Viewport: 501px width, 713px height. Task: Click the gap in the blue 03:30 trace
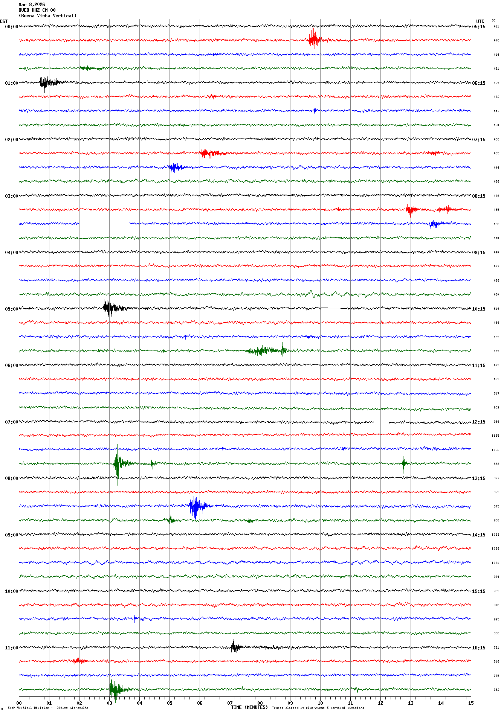click(104, 224)
